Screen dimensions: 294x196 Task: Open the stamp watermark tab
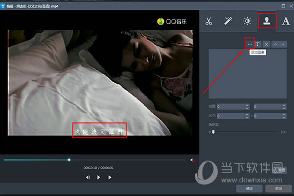267,21
